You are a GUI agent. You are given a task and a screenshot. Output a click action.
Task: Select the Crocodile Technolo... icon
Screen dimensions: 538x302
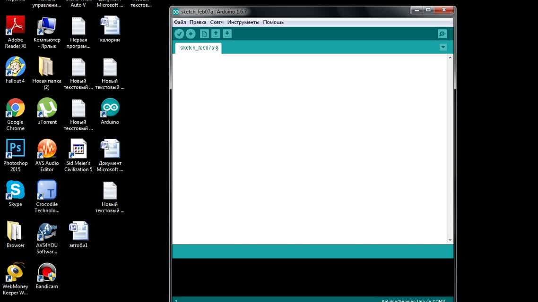pos(47,197)
